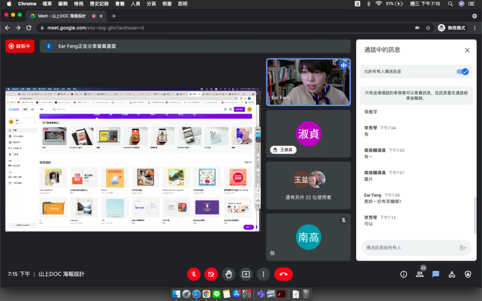482x301 pixels.
Task: Focus the send message input field
Action: tap(410, 247)
